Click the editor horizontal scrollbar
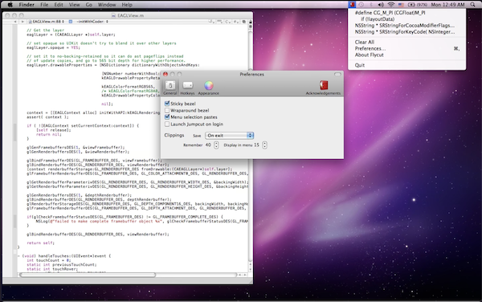This screenshot has width=482, height=302. click(88, 275)
